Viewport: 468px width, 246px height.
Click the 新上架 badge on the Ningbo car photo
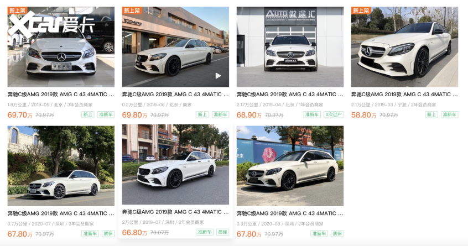(x=361, y=11)
